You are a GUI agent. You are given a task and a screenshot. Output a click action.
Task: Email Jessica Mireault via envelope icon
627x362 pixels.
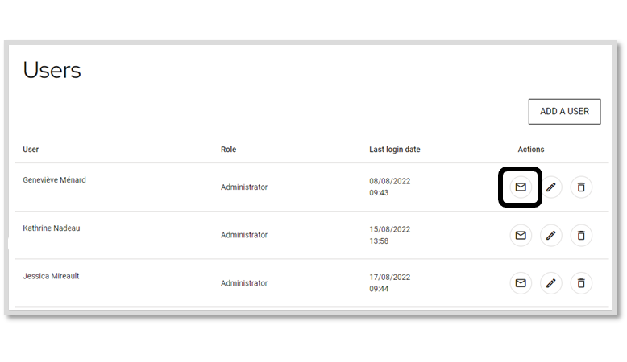521,283
